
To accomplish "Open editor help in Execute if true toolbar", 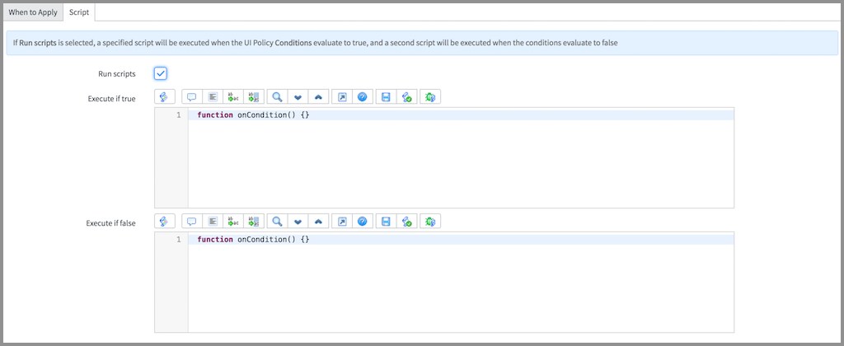I will 363,97.
